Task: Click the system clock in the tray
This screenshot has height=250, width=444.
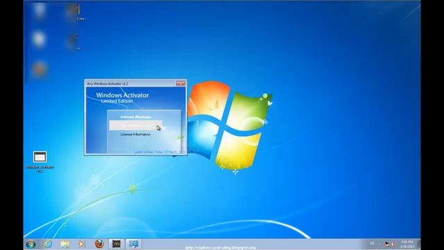Action: point(407,244)
